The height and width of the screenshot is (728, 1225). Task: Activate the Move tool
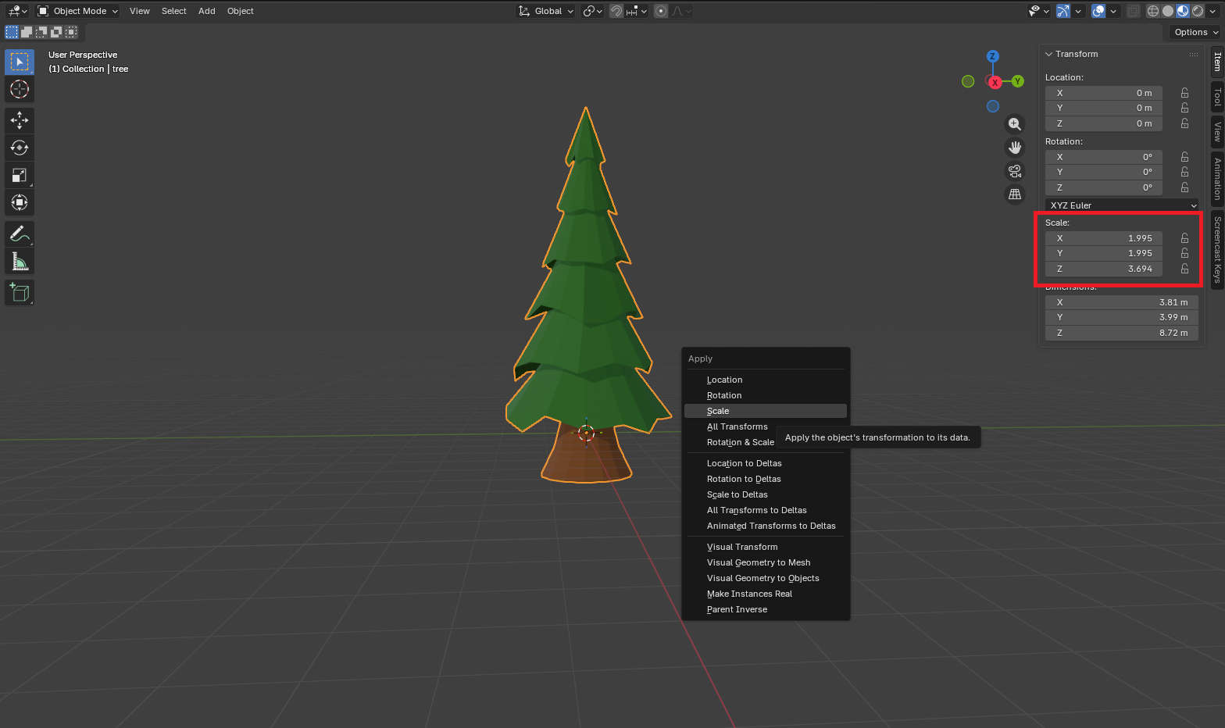[20, 120]
